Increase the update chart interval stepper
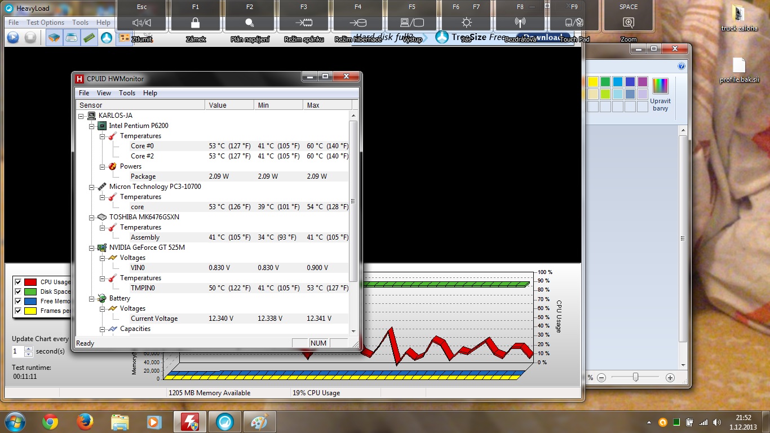Image resolution: width=770 pixels, height=433 pixels. 29,348
